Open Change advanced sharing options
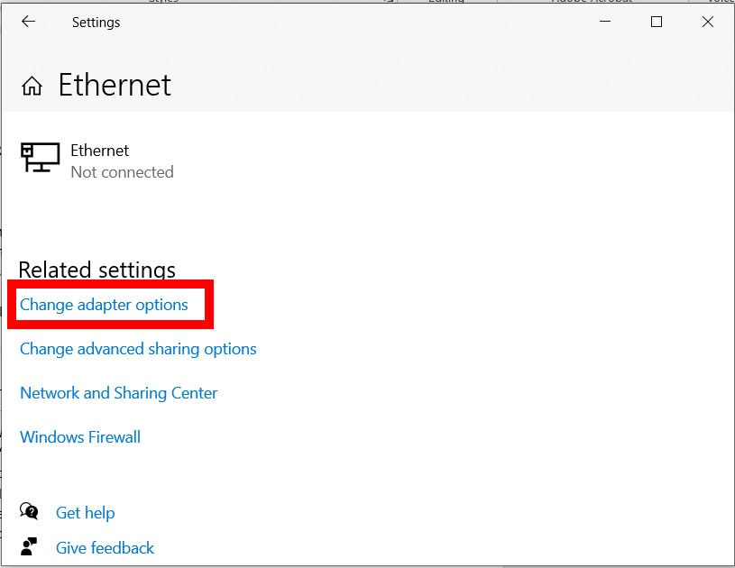 [138, 349]
